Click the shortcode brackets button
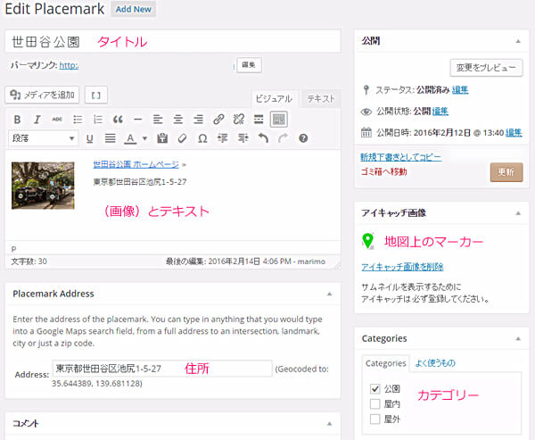Viewport: 535px width, 440px height. 96,95
